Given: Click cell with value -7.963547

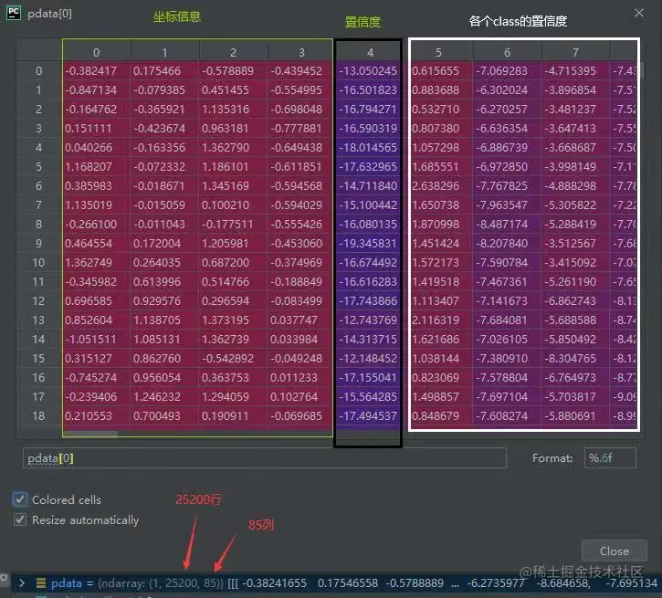Looking at the screenshot, I should tap(507, 205).
